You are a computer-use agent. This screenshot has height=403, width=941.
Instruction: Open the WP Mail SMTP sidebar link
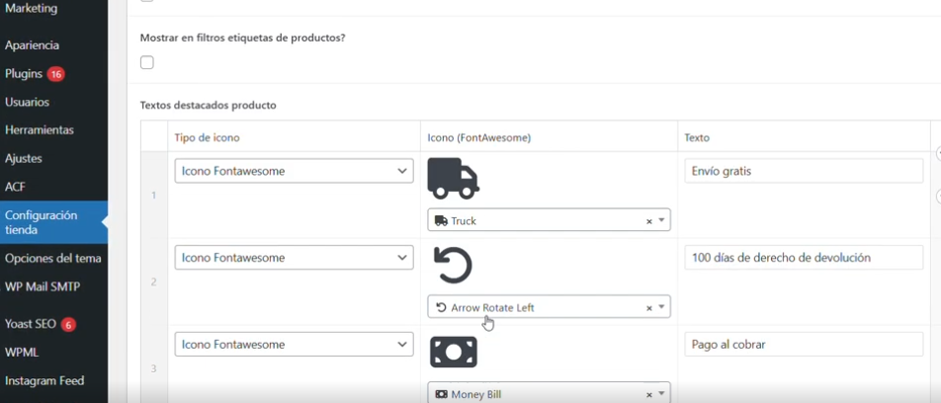click(43, 287)
